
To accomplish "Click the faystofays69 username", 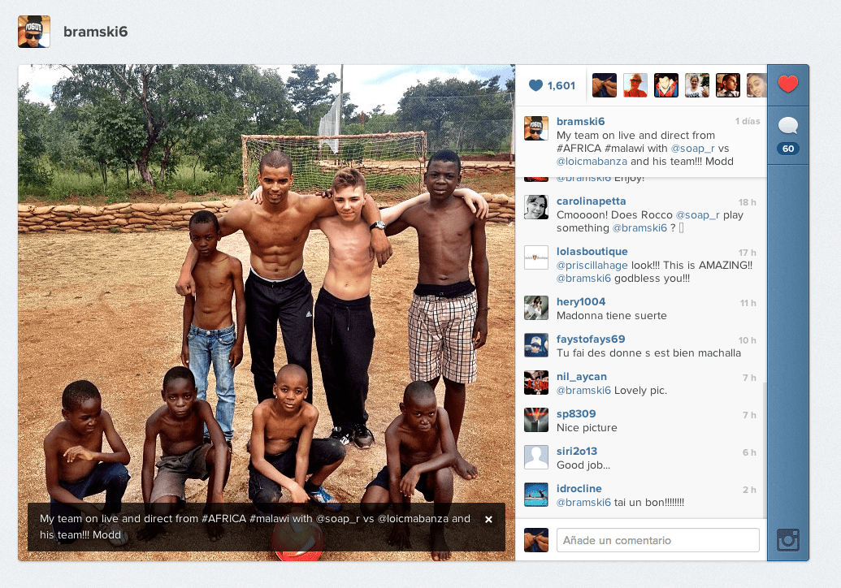I will pyautogui.click(x=591, y=339).
